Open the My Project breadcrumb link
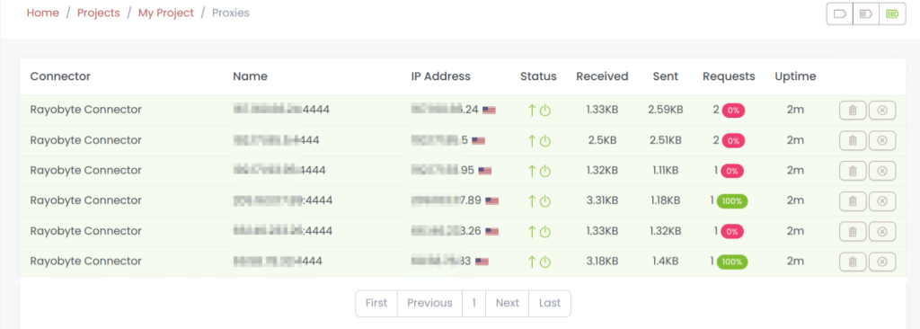 tap(166, 13)
